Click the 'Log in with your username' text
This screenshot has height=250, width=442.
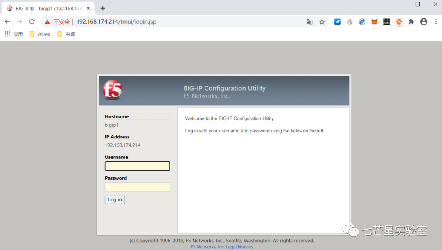pyautogui.click(x=255, y=131)
